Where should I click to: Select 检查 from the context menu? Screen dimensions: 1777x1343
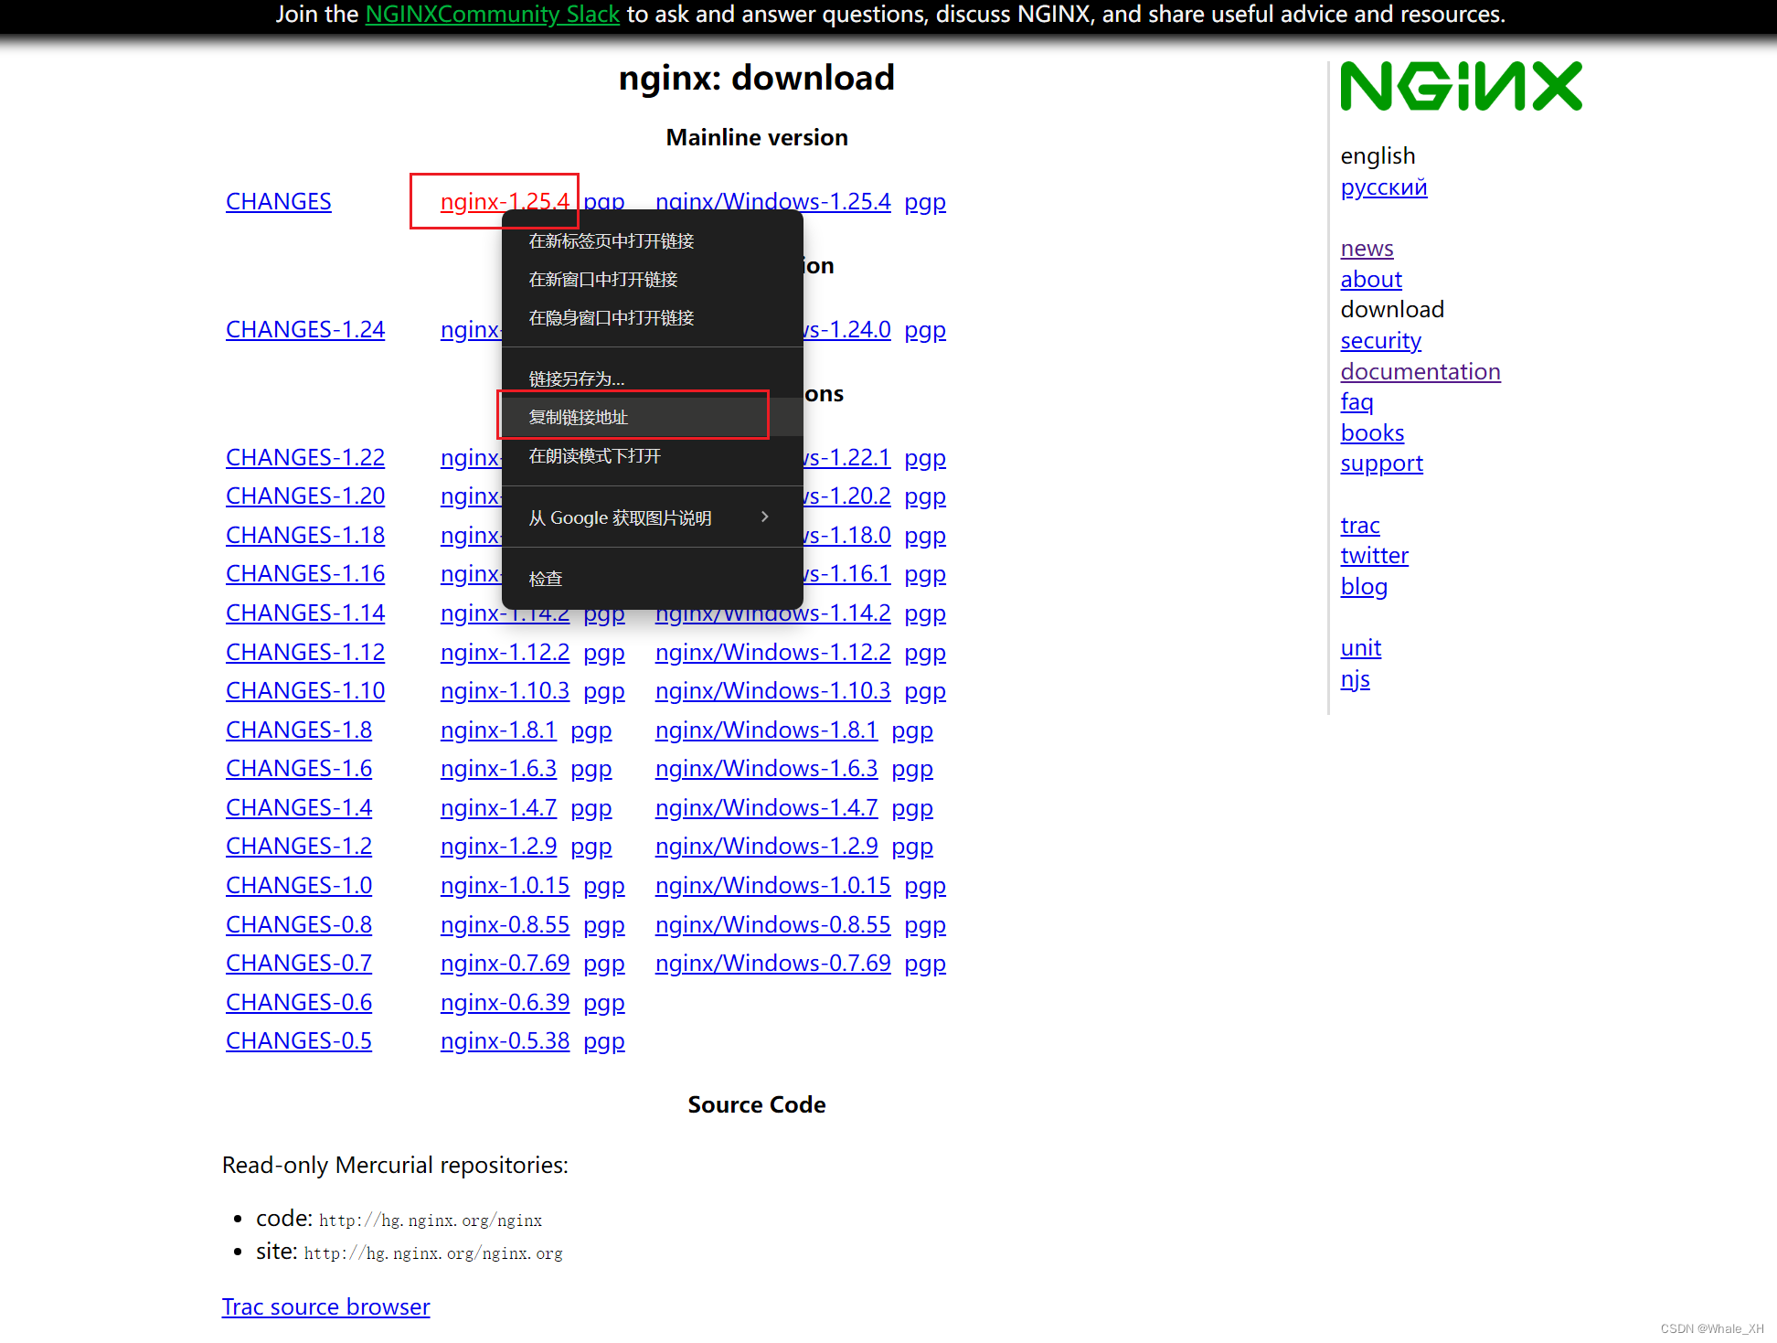coord(546,578)
